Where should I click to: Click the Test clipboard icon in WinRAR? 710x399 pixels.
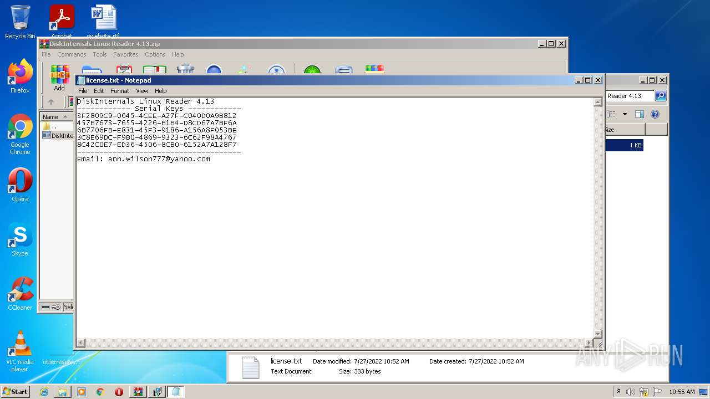coord(124,70)
